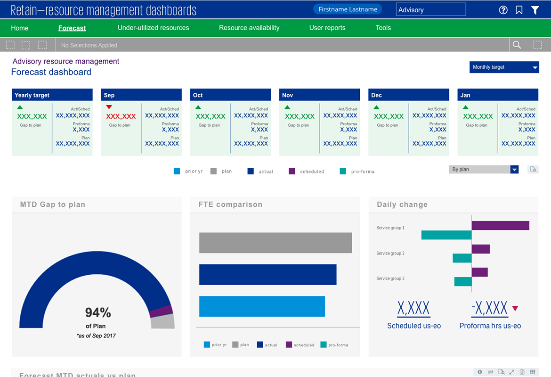
Task: Click light blue prior yr bar
Action: click(262, 306)
